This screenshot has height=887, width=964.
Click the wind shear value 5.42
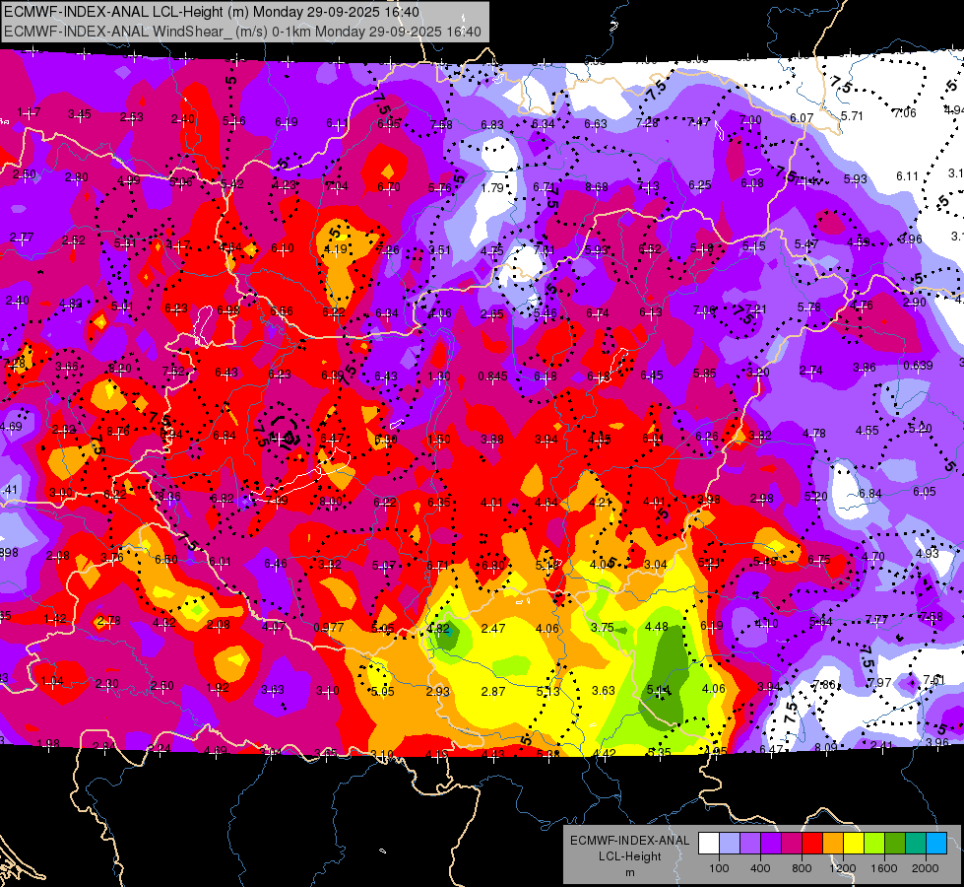232,183
